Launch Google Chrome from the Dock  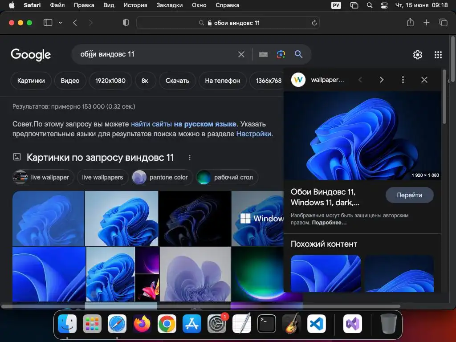coord(167,324)
